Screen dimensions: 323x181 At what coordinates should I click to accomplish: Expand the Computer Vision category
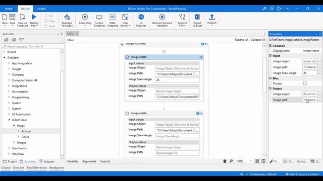pos(9,80)
